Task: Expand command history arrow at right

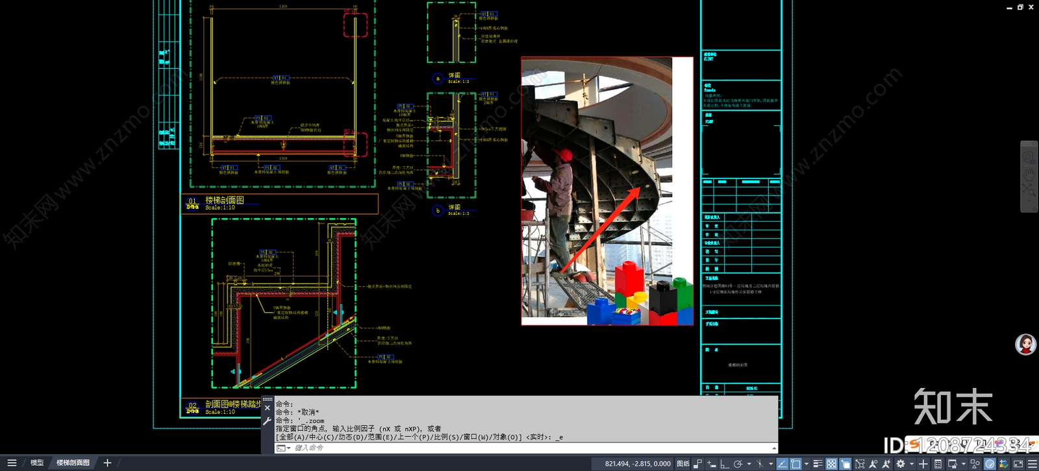Action: (x=774, y=448)
